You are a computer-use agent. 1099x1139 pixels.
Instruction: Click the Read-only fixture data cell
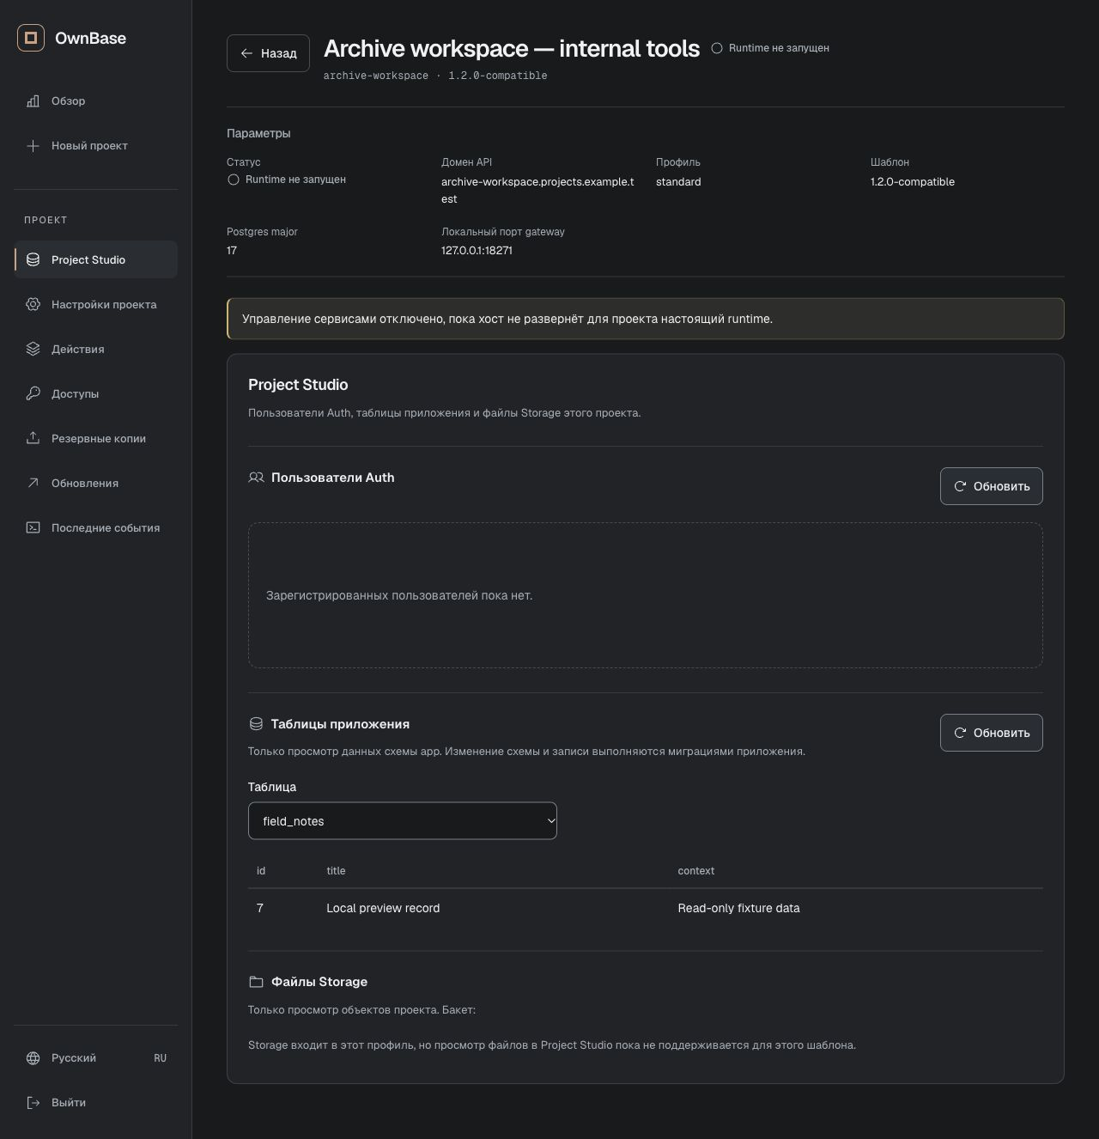point(738,909)
